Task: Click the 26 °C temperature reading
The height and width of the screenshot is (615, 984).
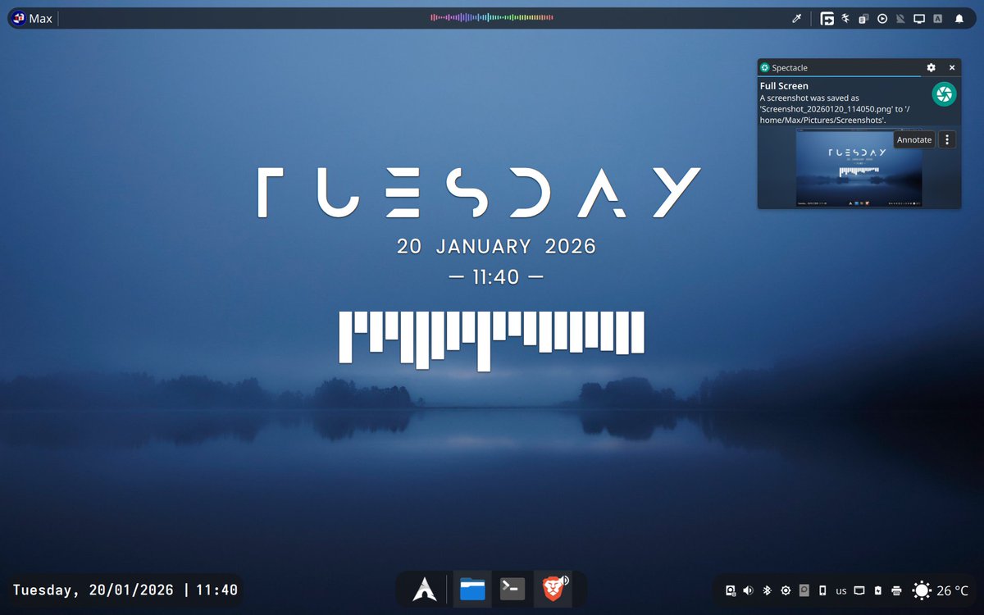Action: tap(952, 590)
